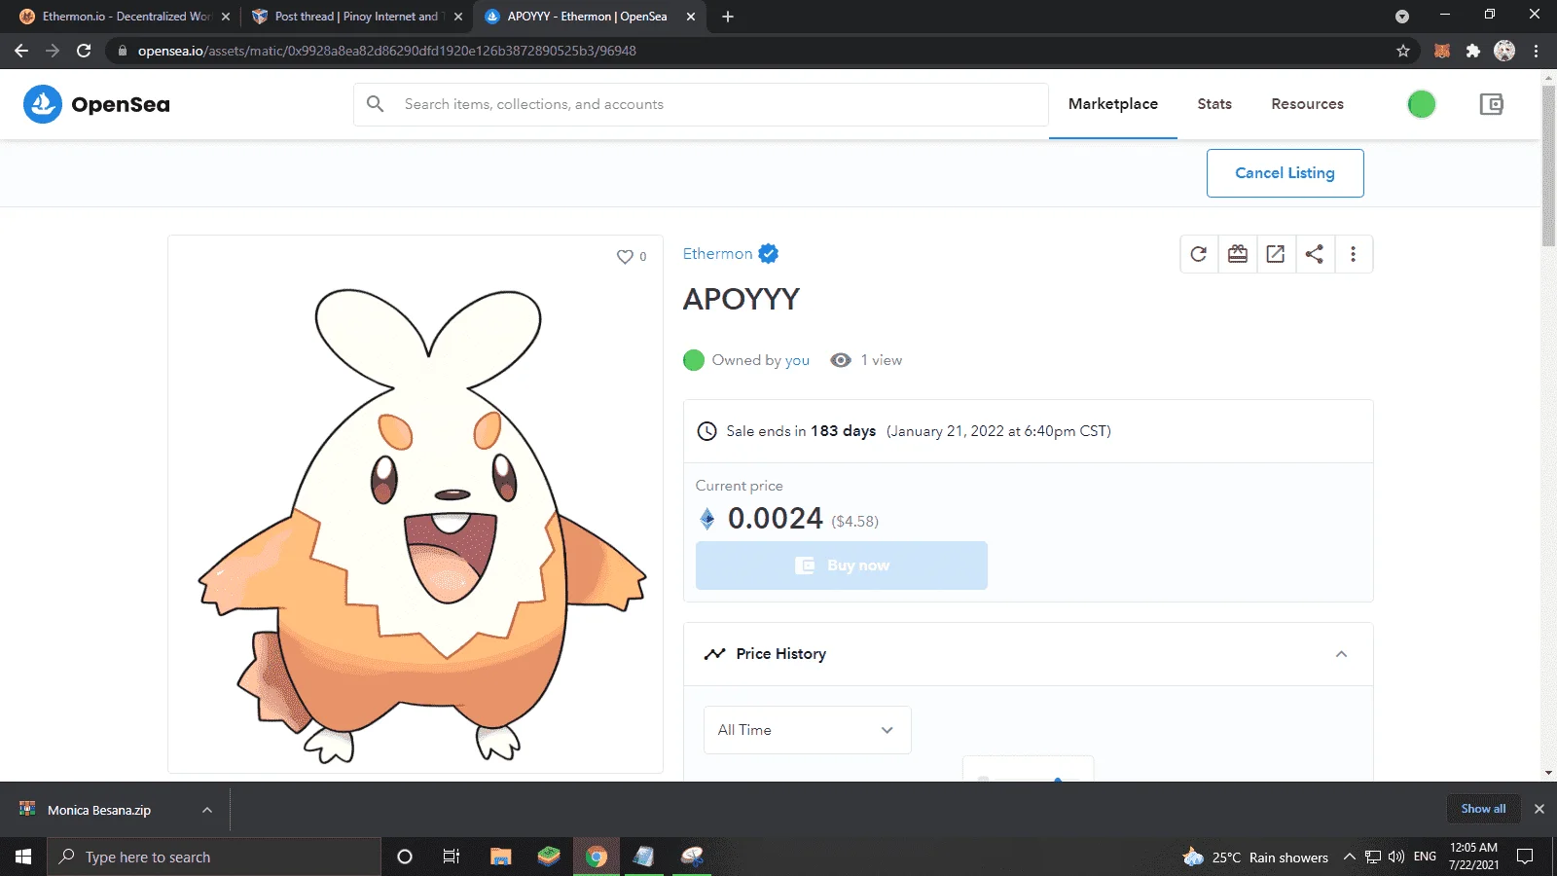Click the Windows taskbar search box

[214, 857]
